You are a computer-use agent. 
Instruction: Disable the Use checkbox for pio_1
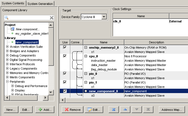[x=65, y=82]
